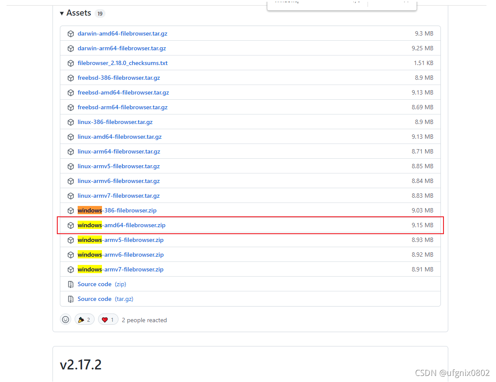
Task: Download linux-386-filebrowser.tar.gz
Action: point(115,122)
